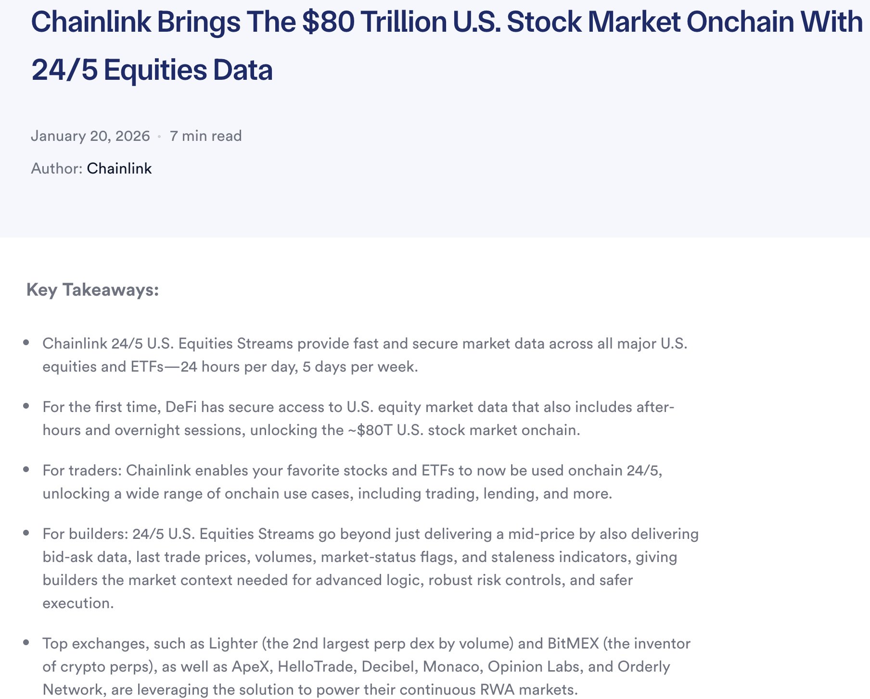Click the bullet marker beside Equities Streams takeaway

[x=26, y=343]
